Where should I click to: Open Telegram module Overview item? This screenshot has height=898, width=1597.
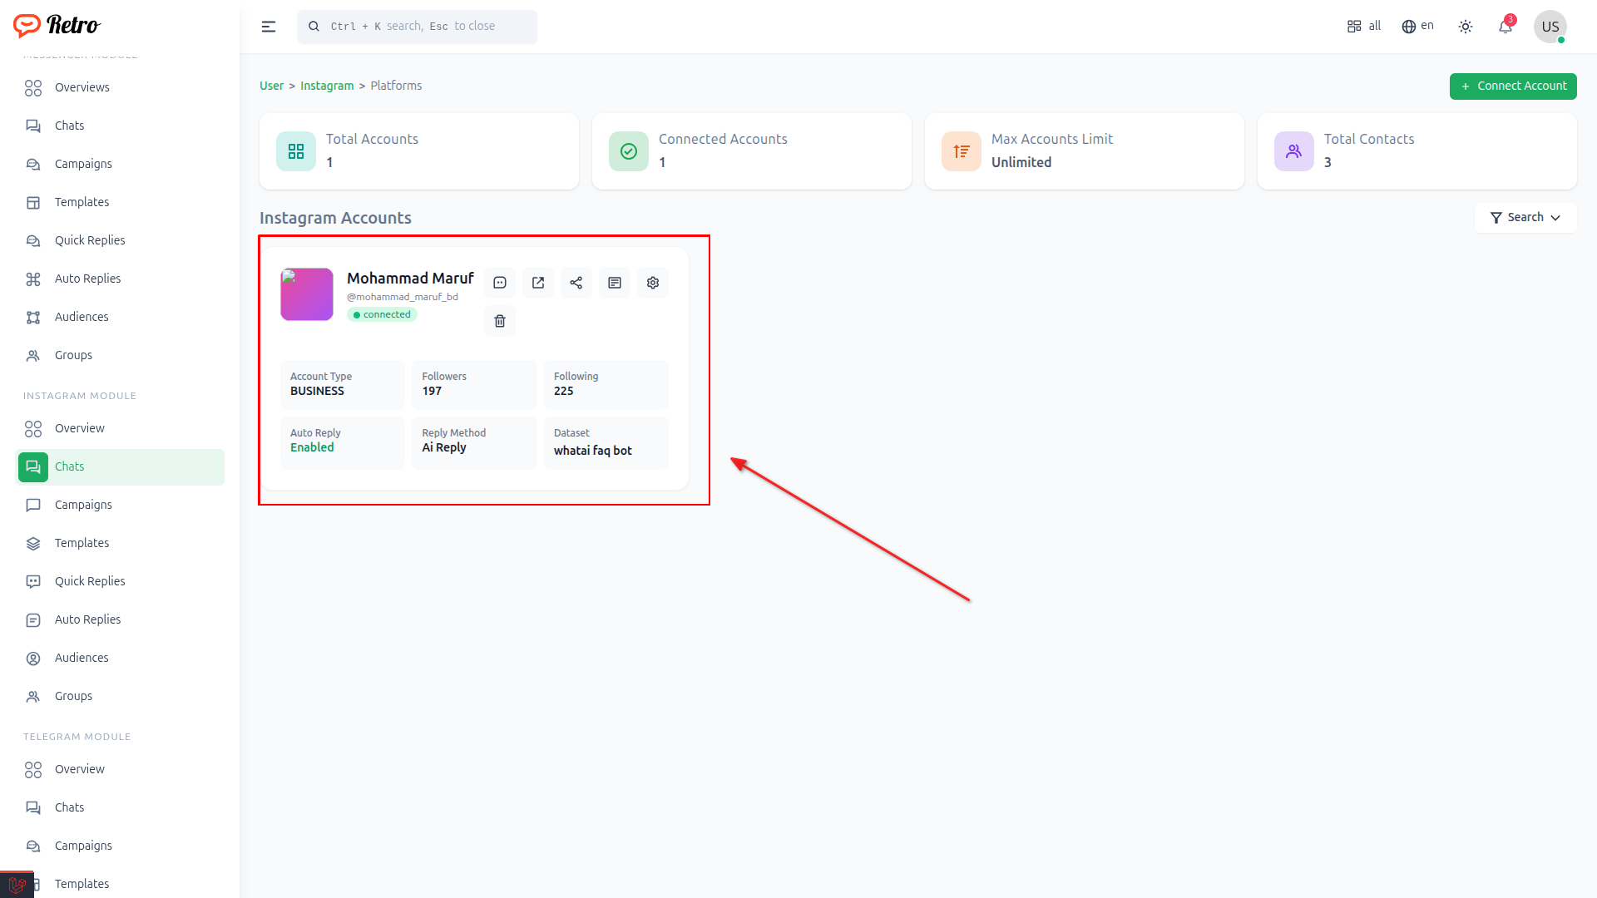click(80, 769)
